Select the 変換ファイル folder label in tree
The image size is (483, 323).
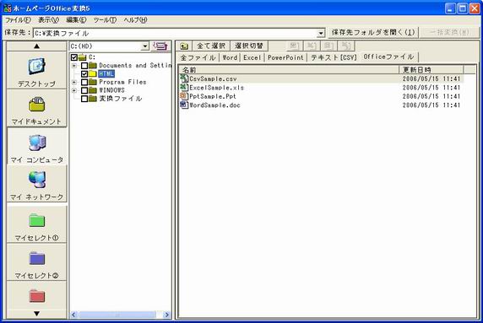coord(121,99)
